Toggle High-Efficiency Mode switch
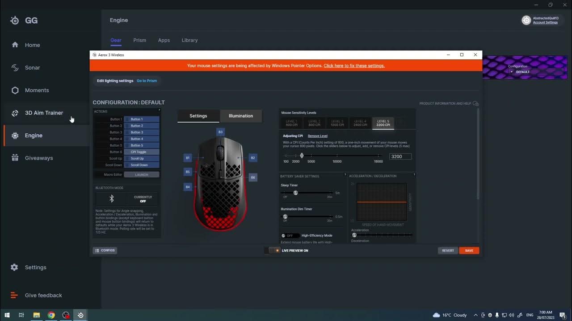The image size is (572, 321). [x=290, y=235]
